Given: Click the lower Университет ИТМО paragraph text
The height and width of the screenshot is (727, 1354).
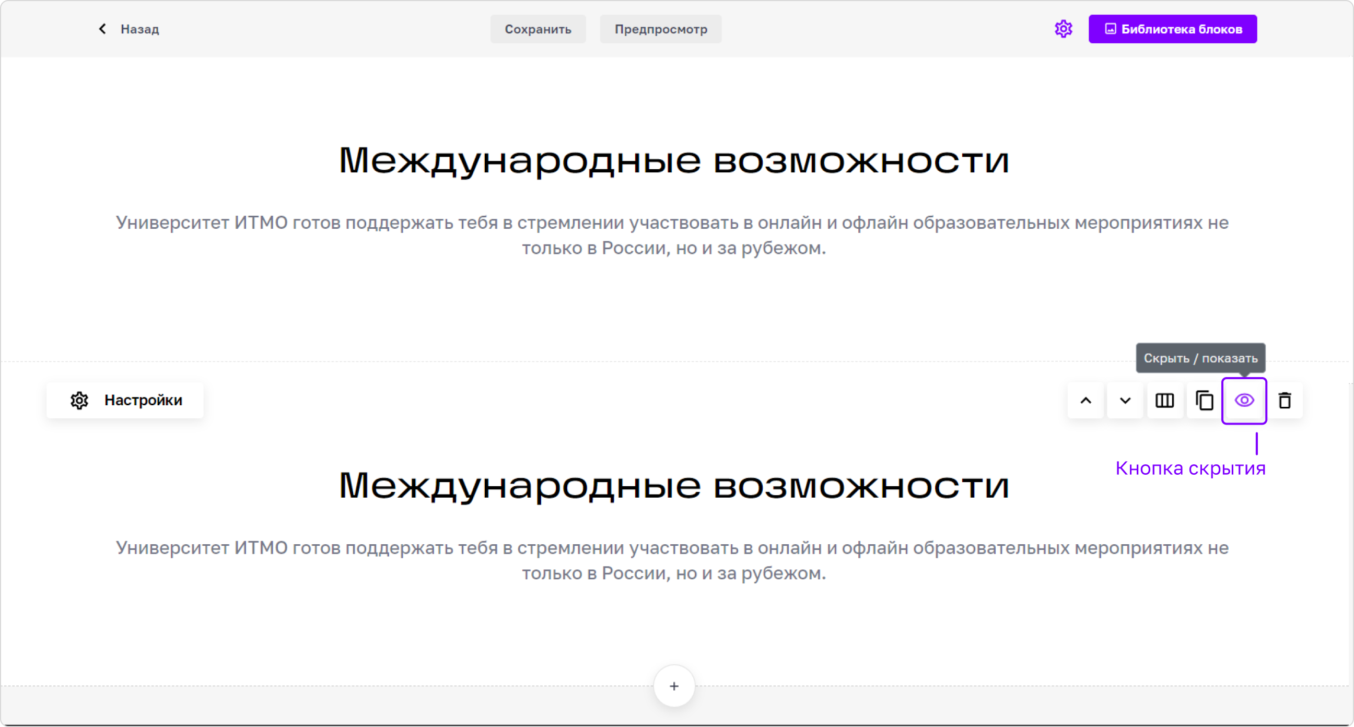Looking at the screenshot, I should pos(673,560).
